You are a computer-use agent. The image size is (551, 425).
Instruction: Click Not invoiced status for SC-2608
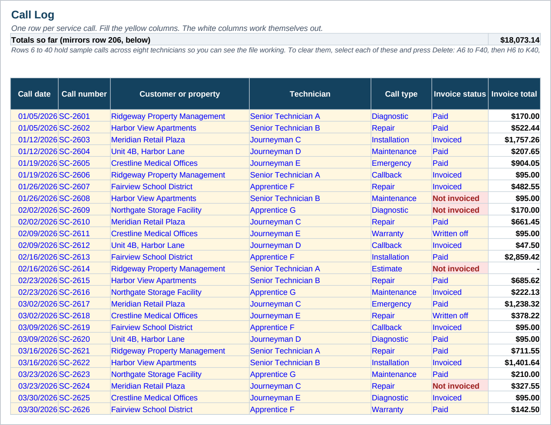point(460,198)
